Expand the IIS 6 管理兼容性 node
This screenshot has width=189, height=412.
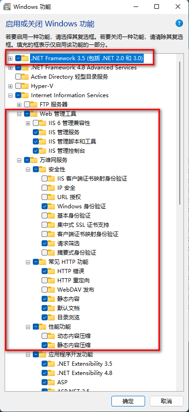tap(28, 123)
